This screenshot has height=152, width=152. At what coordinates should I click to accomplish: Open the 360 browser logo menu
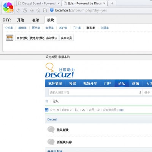coord(8,7)
